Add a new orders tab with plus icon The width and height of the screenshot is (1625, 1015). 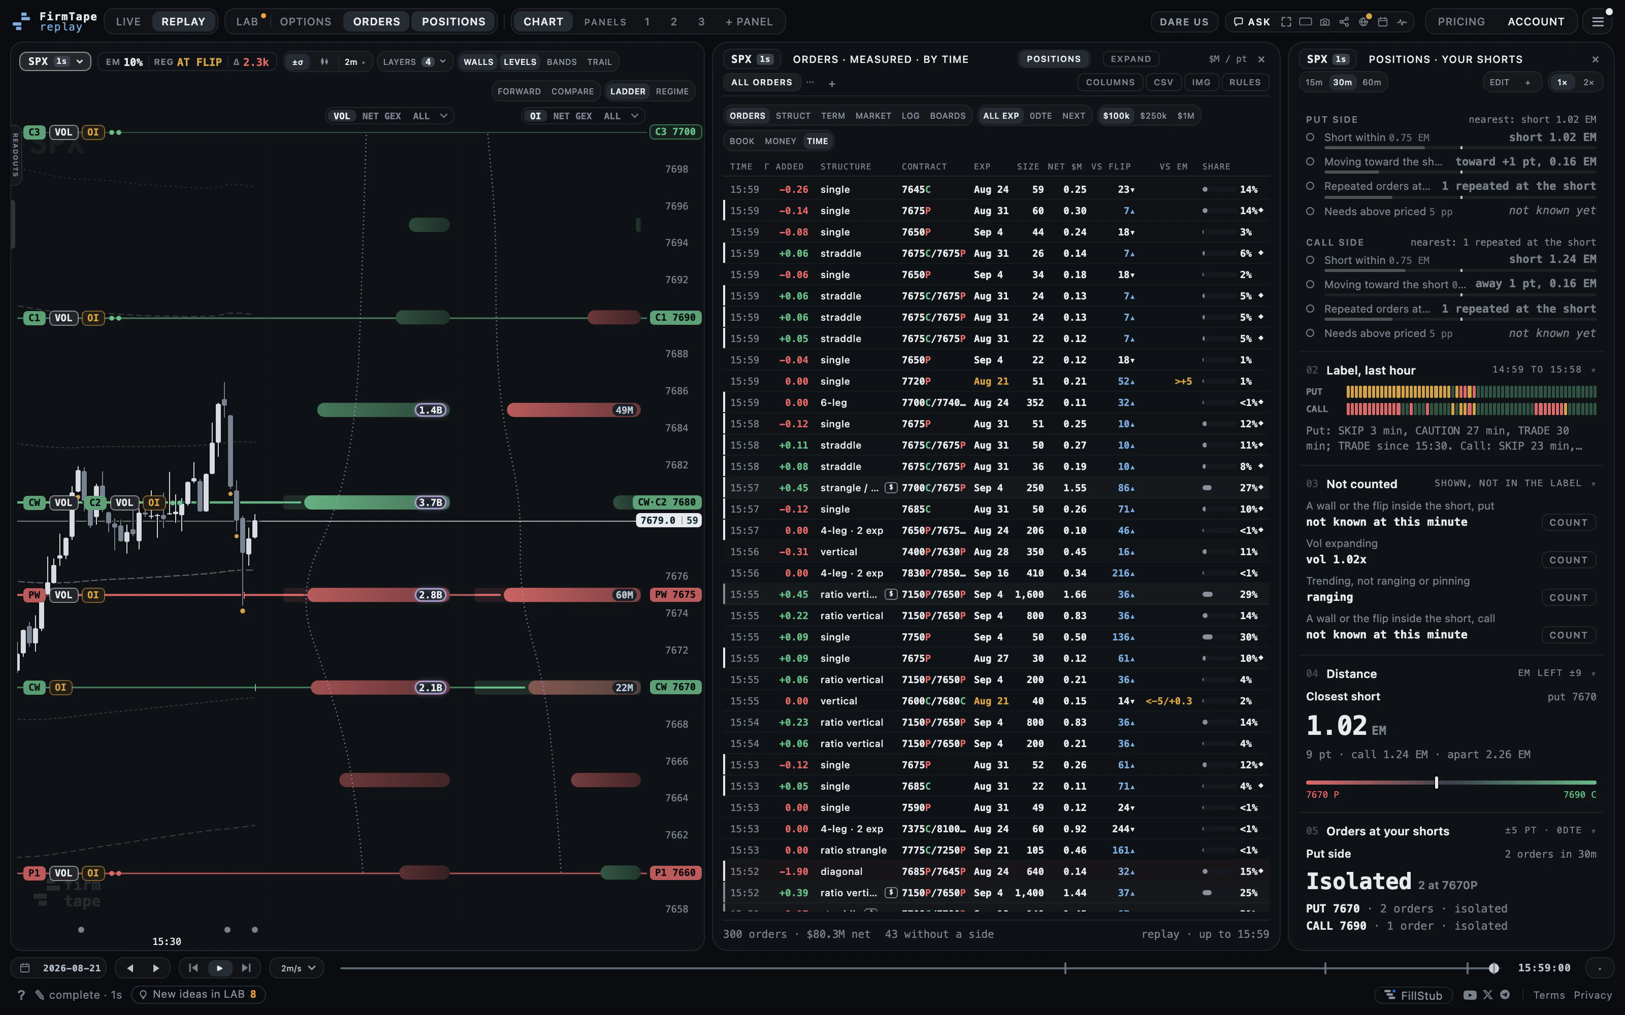click(x=832, y=83)
